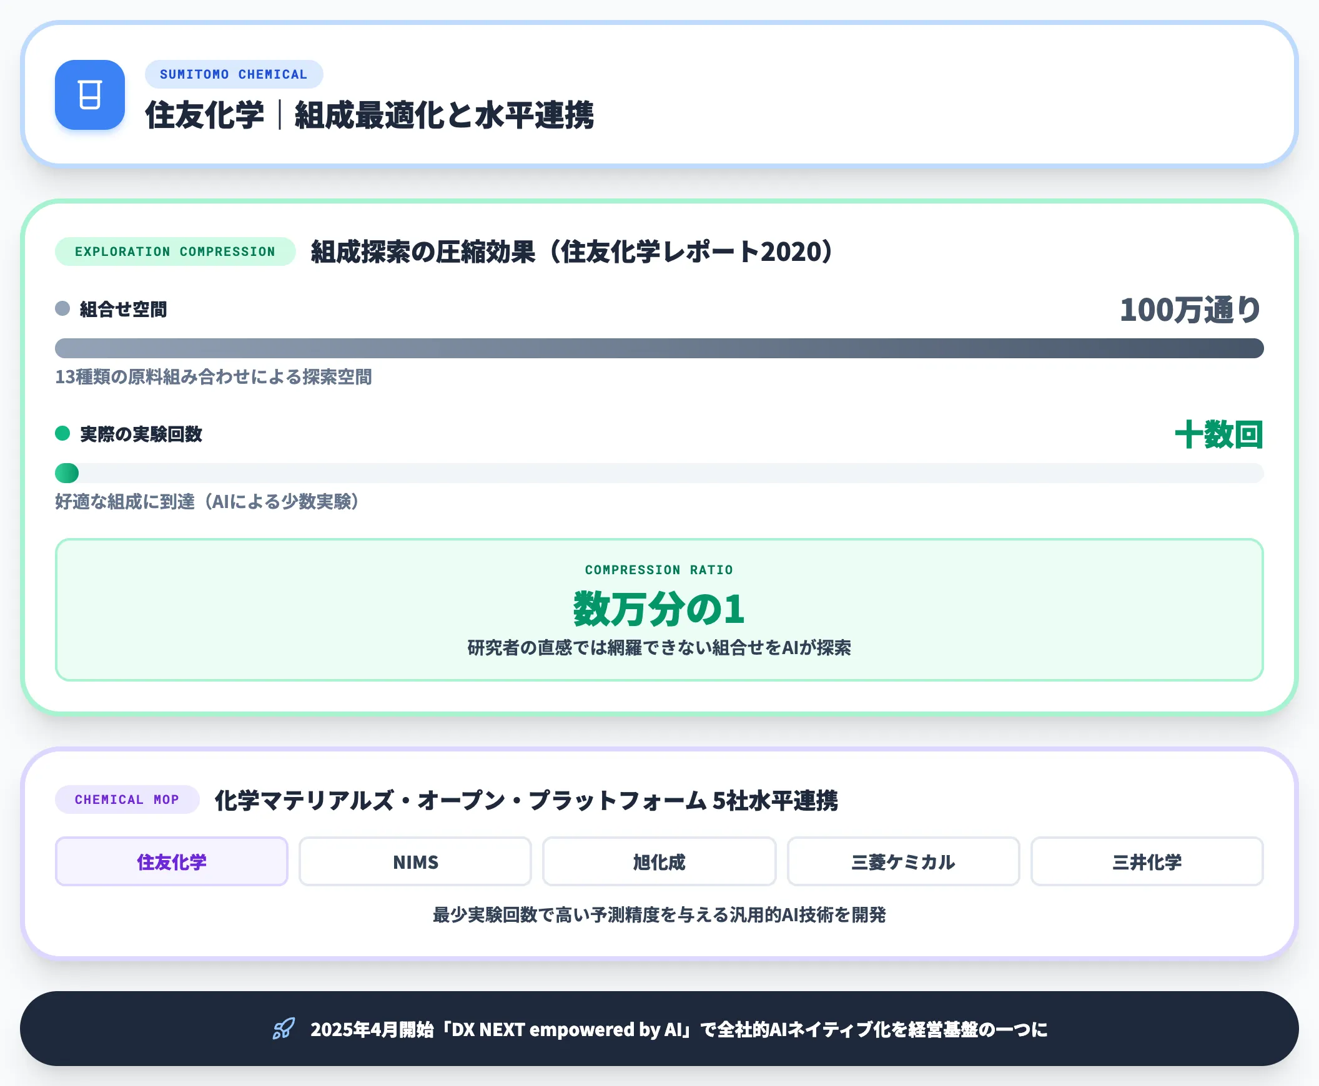This screenshot has height=1086, width=1319.
Task: Click the blue beaker icon in the header
Action: 89,95
